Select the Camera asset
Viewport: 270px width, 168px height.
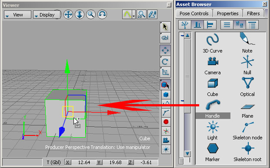tap(213, 66)
